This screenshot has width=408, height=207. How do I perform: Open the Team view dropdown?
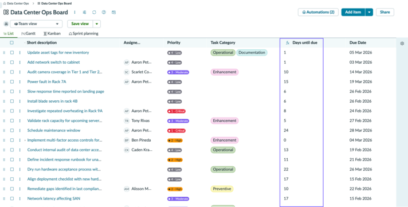point(36,24)
